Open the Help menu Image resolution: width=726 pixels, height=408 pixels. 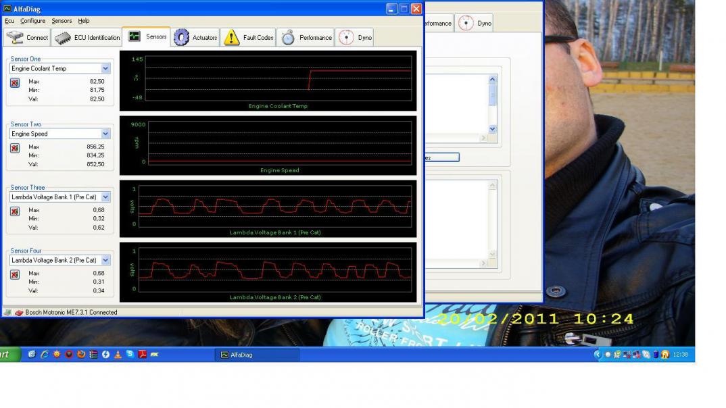coord(83,21)
